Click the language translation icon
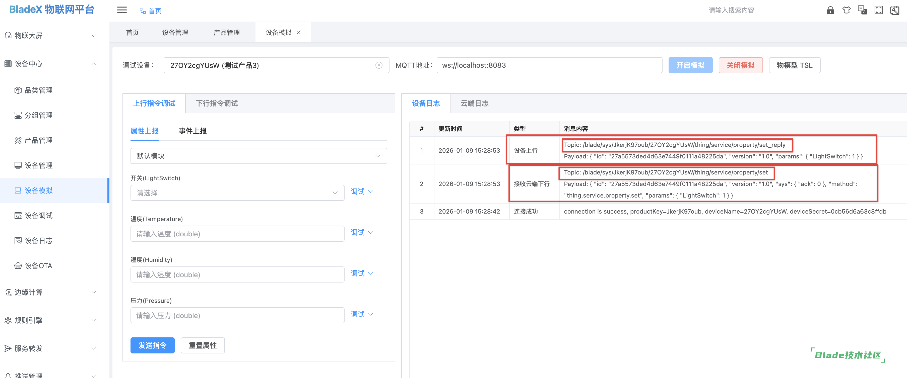This screenshot has height=378, width=907. 862,10
